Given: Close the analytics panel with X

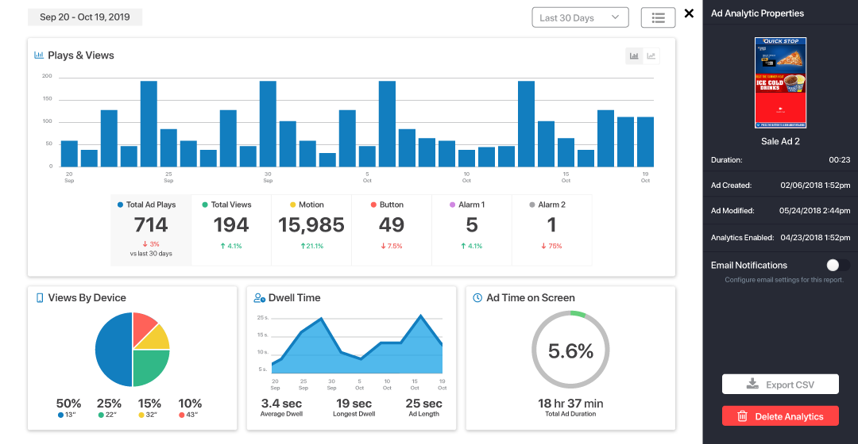Looking at the screenshot, I should (x=689, y=13).
